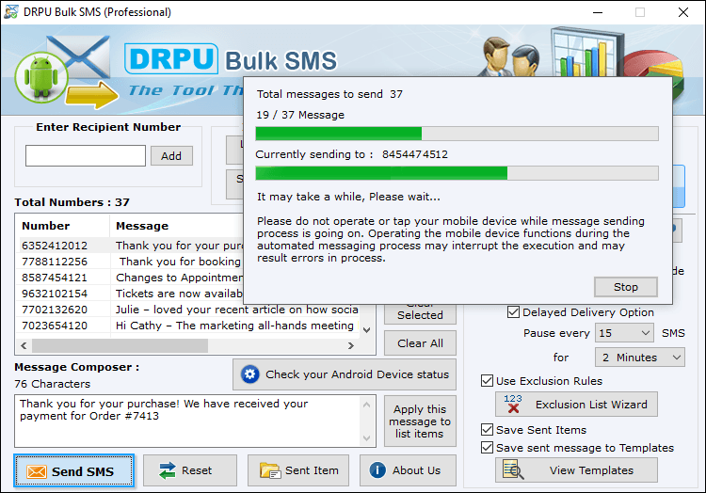Click the Exclusion List Wizard 123 icon
The width and height of the screenshot is (706, 493).
[513, 404]
